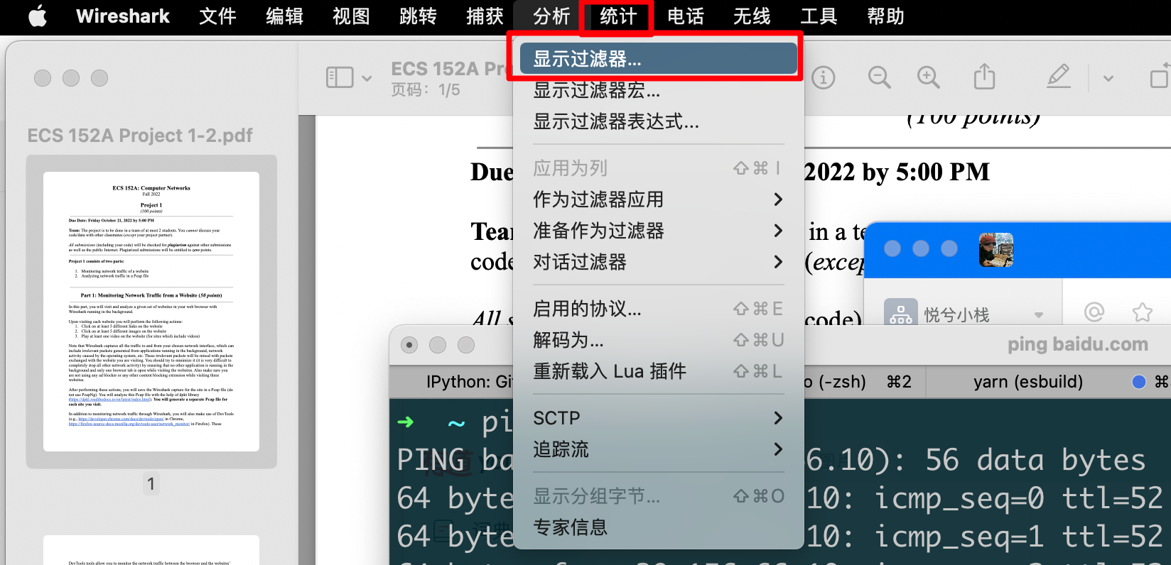
Task: Select the page 1 thumbnail in Preview sidebar
Action: click(x=151, y=312)
